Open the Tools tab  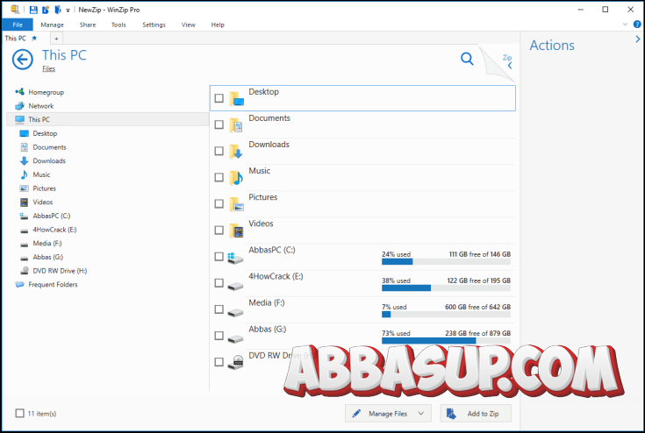pos(118,25)
